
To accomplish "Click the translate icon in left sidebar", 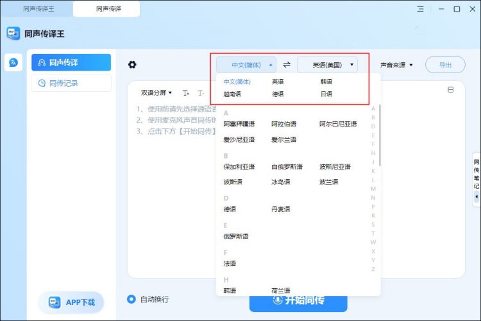I will (13, 63).
